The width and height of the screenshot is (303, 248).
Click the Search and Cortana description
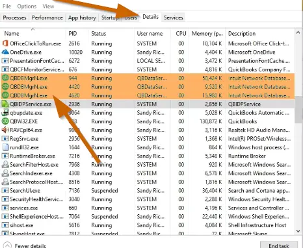(x=259, y=191)
